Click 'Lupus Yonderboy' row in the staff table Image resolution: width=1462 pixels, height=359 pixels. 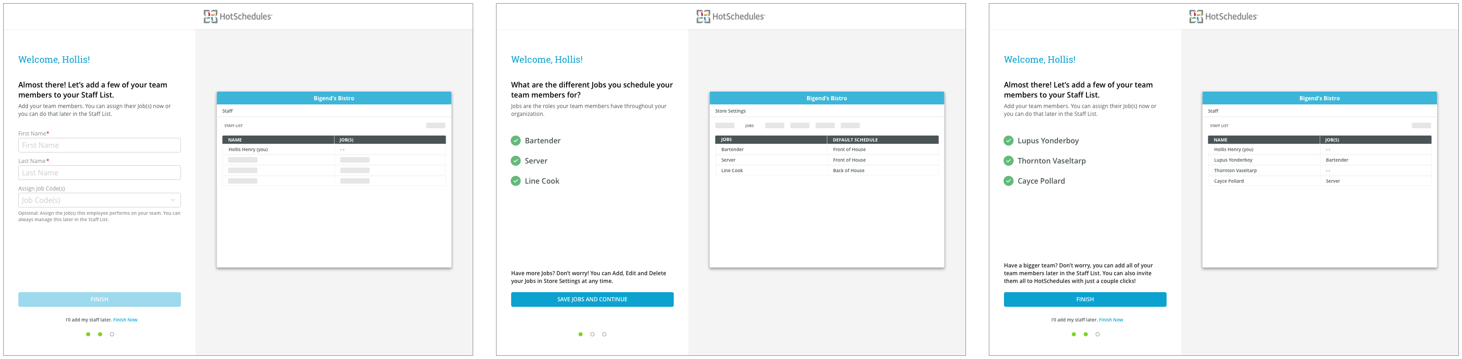1319,161
